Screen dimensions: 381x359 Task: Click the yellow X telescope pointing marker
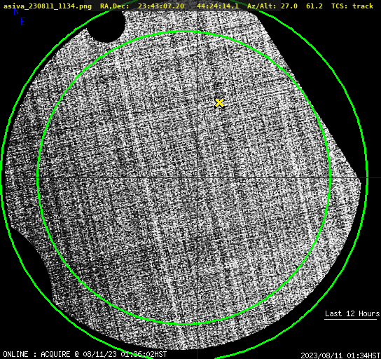click(219, 103)
